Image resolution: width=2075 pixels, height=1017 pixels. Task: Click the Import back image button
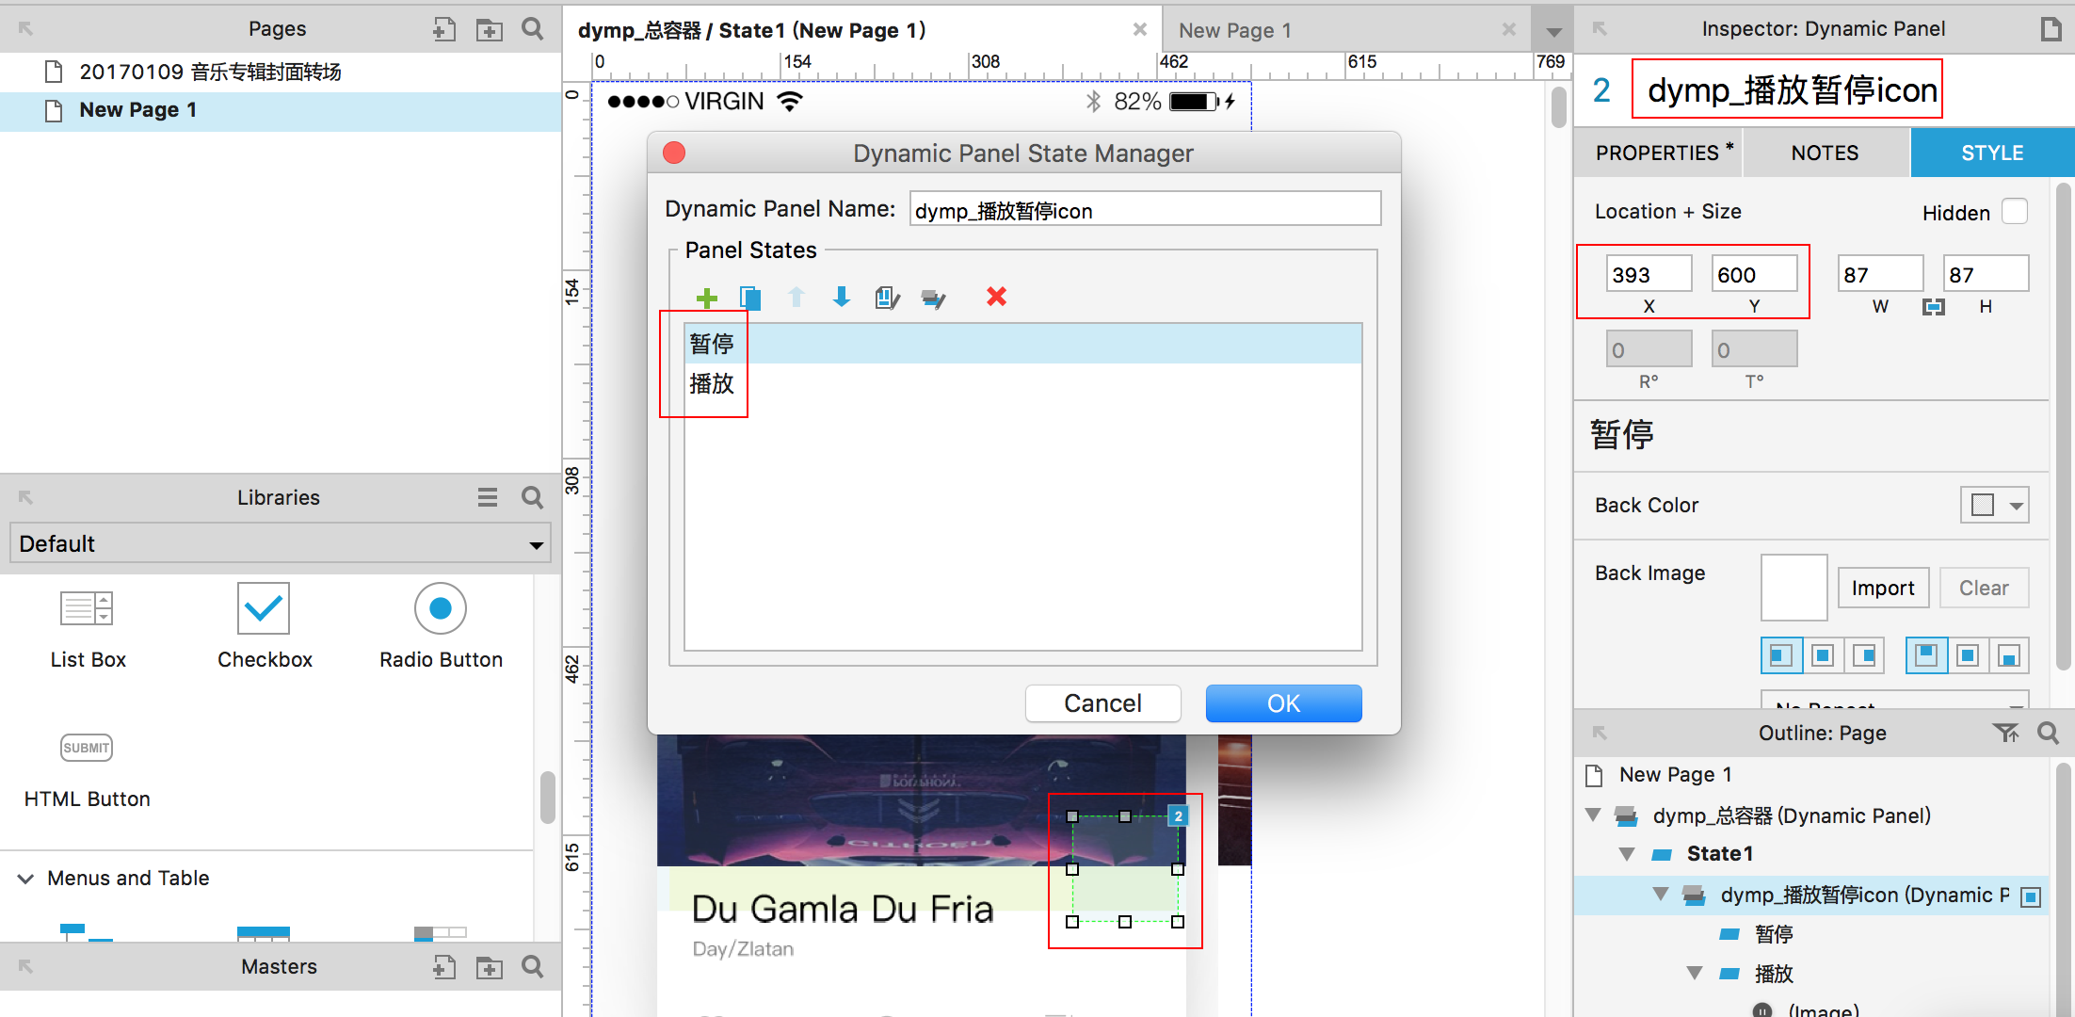click(x=1883, y=588)
